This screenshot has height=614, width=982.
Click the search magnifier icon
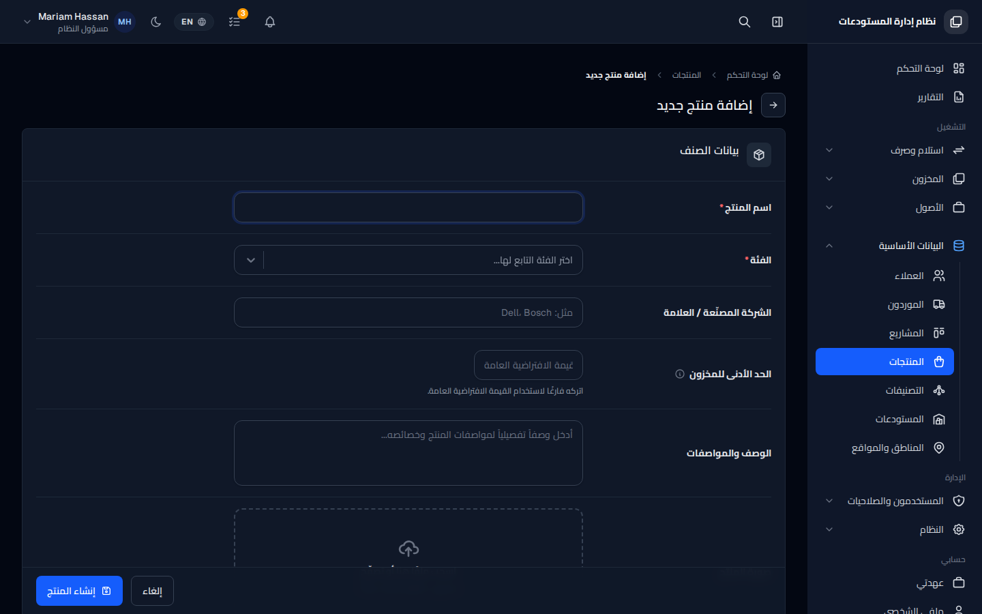coord(745,22)
